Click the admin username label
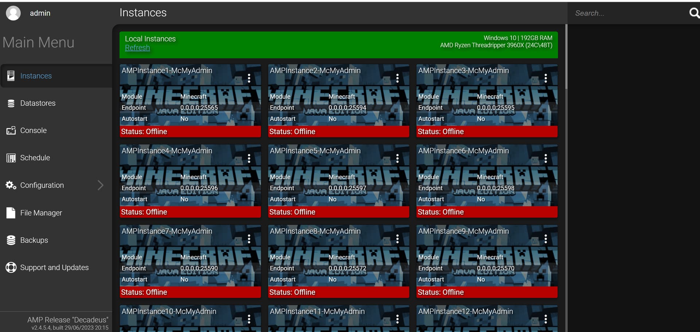 pos(40,13)
